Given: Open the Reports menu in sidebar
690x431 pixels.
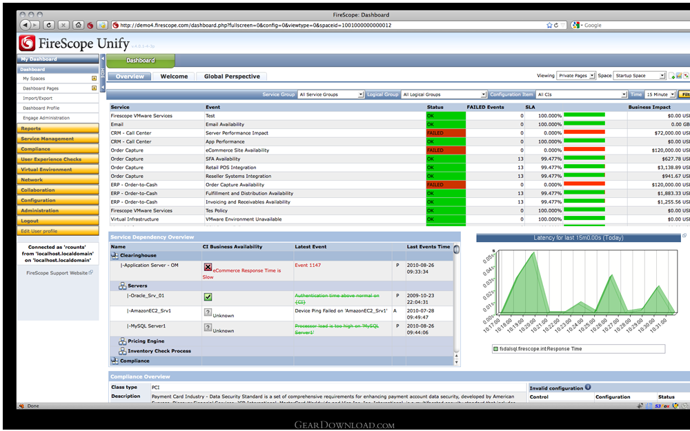Looking at the screenshot, I should point(58,128).
